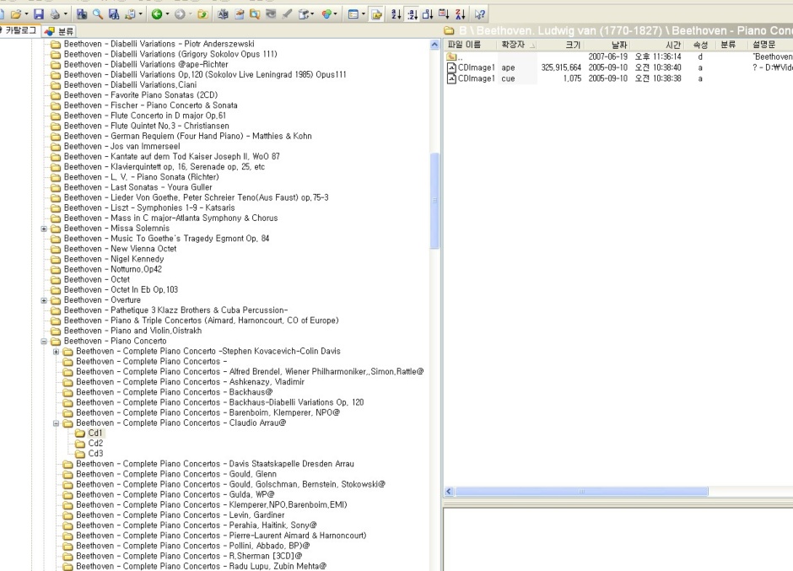This screenshot has height=571, width=793.
Task: Select 'Beethoven - Piano and Violin,Oistrakh' folder
Action: (x=132, y=331)
